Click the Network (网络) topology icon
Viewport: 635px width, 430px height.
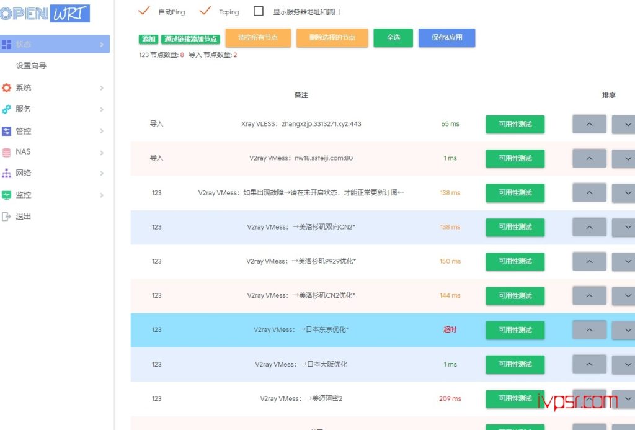[6, 173]
